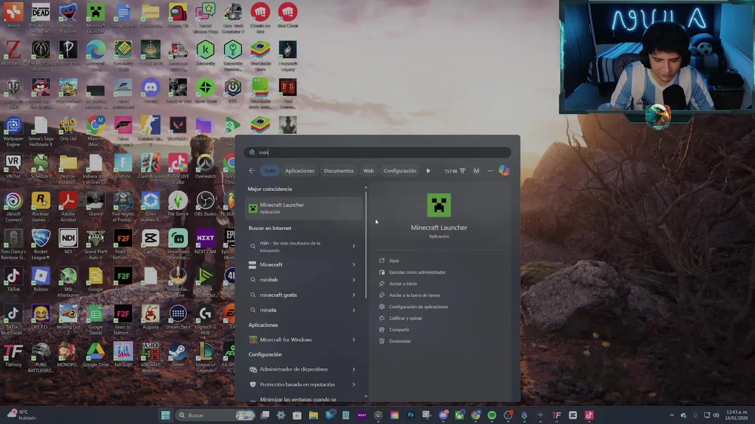
Task: Open the Clash Royale desktop icon
Action: tap(150, 167)
